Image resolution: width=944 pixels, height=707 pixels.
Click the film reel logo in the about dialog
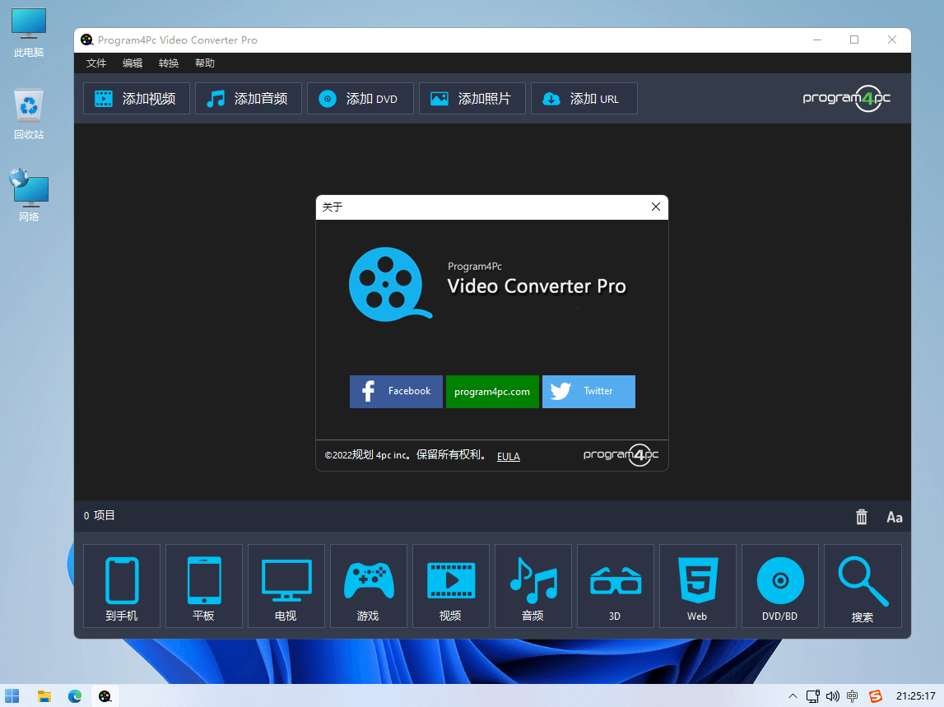(390, 284)
